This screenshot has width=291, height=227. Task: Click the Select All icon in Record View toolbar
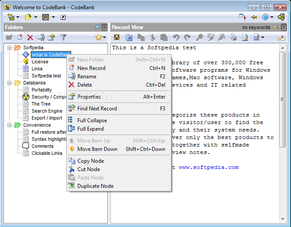click(x=129, y=37)
